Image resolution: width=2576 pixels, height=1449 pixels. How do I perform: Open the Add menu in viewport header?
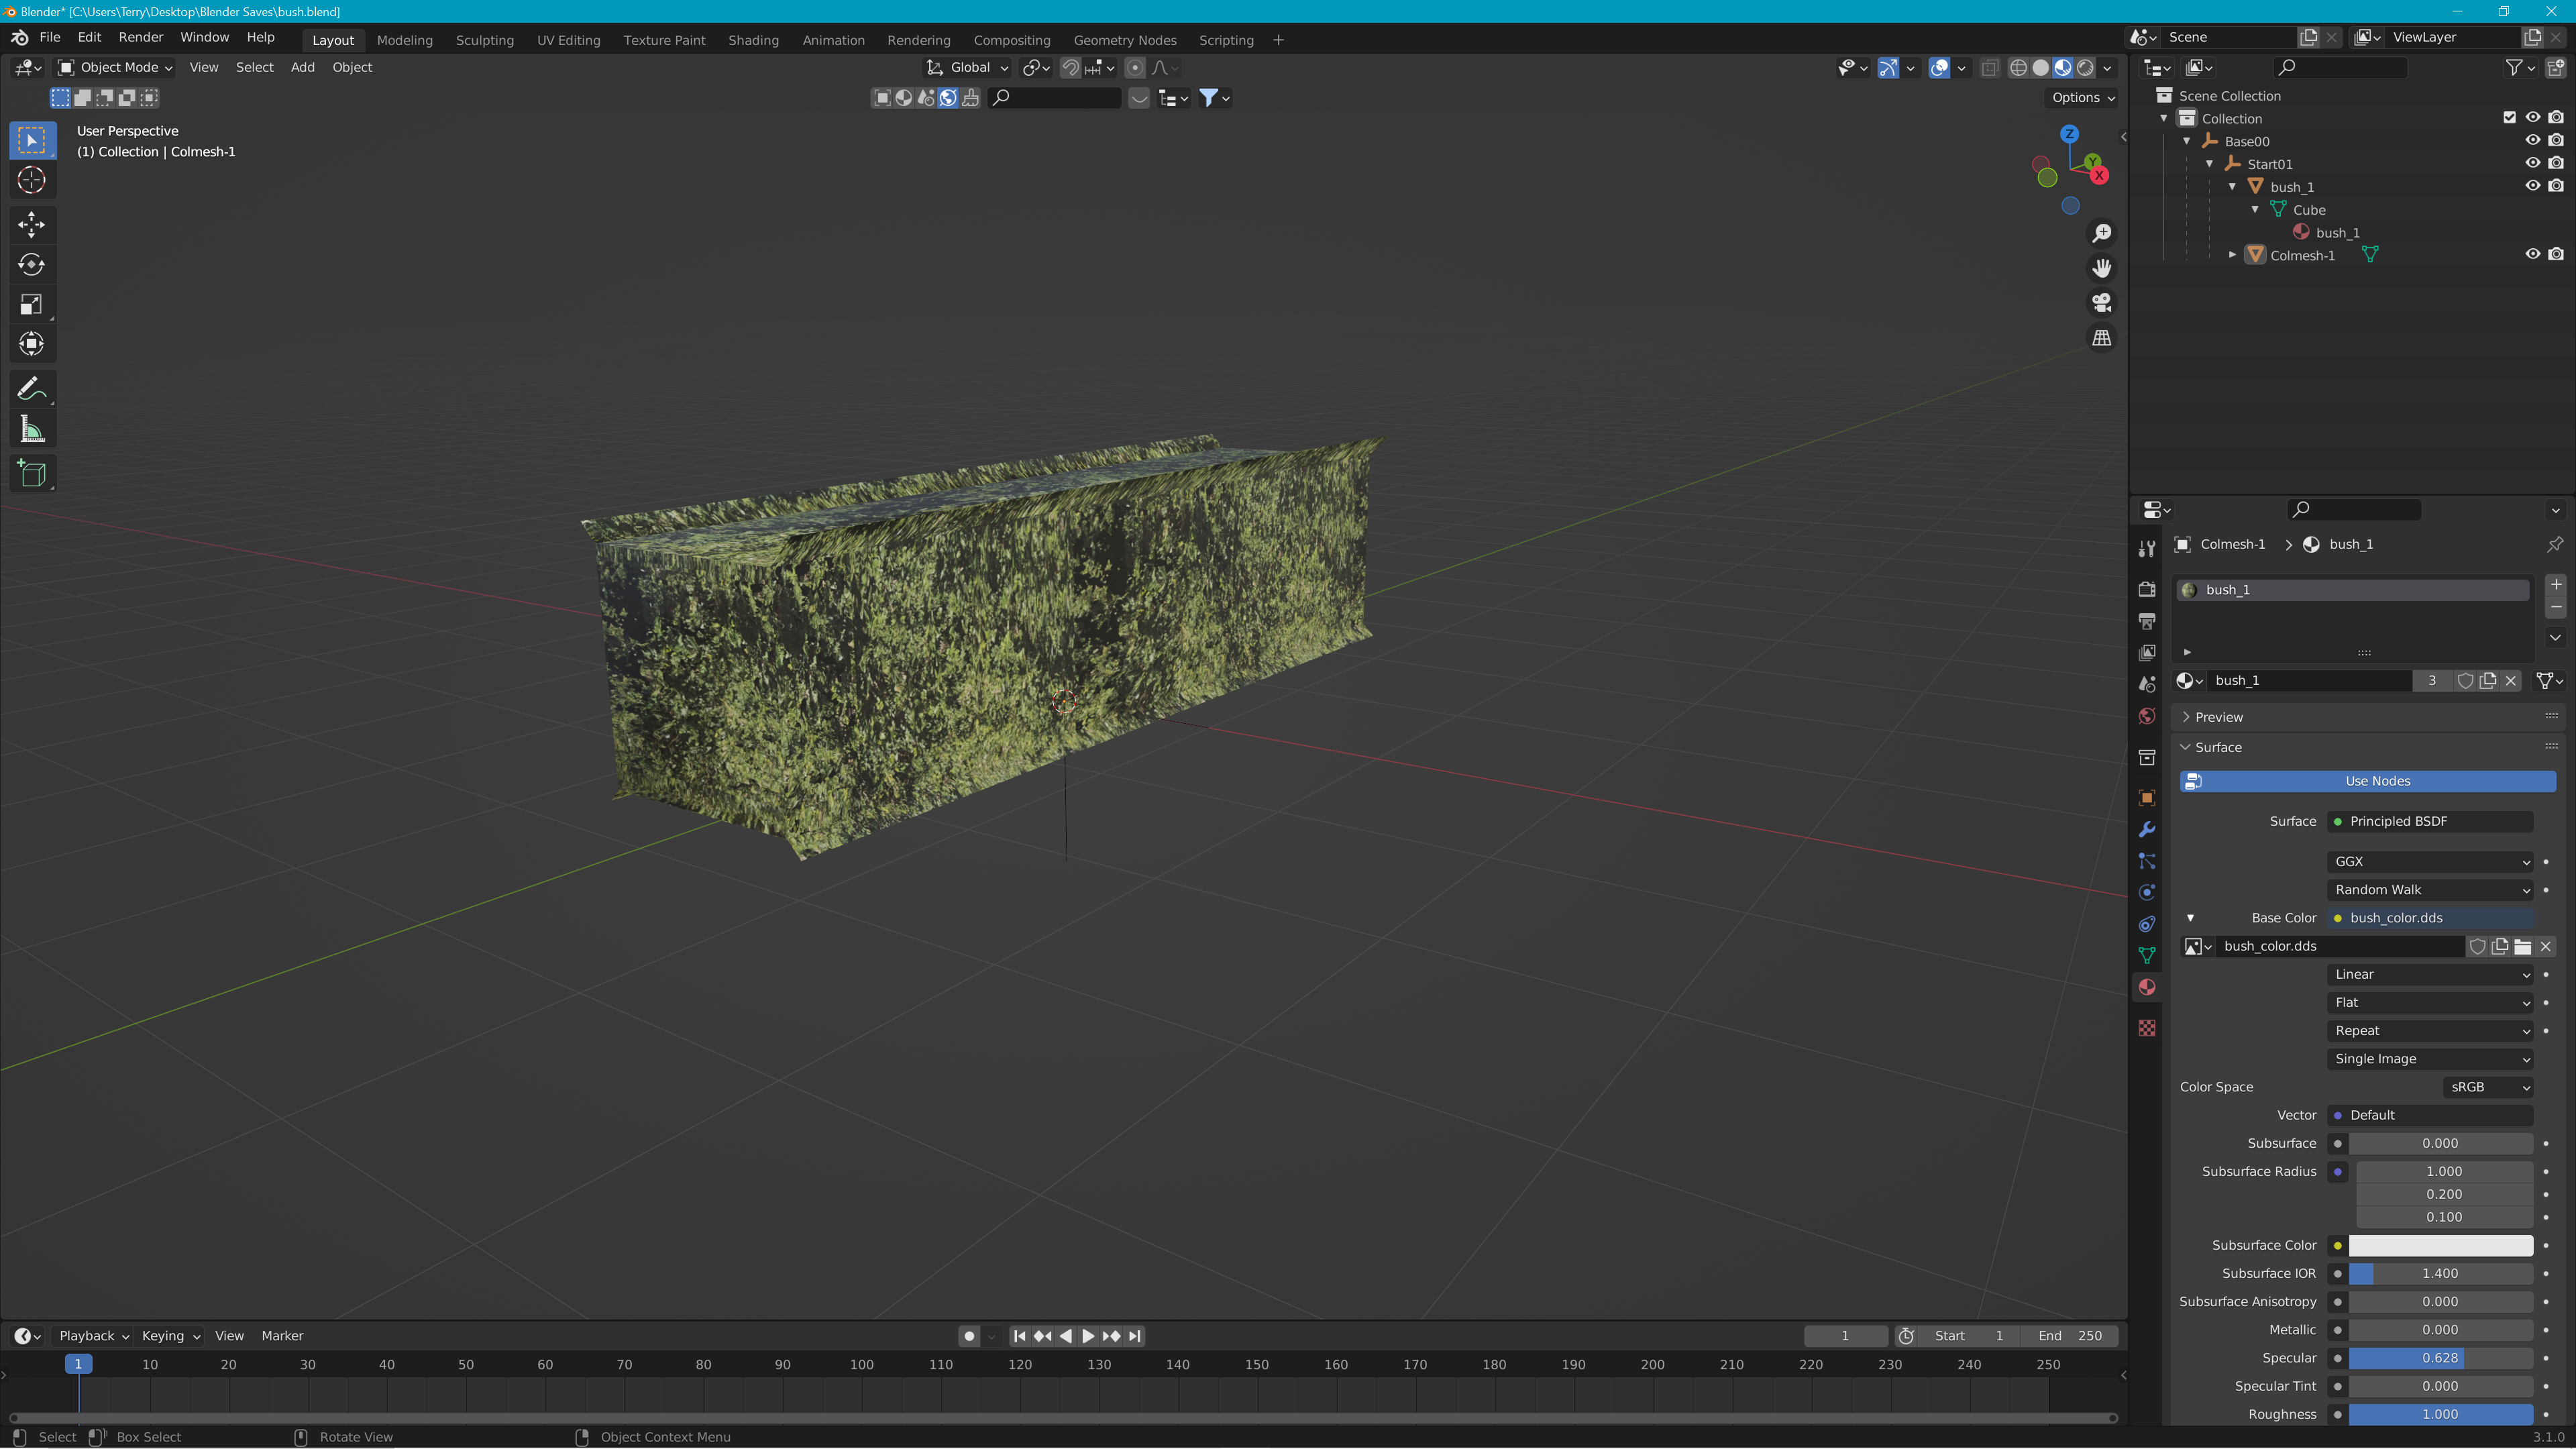[x=302, y=67]
